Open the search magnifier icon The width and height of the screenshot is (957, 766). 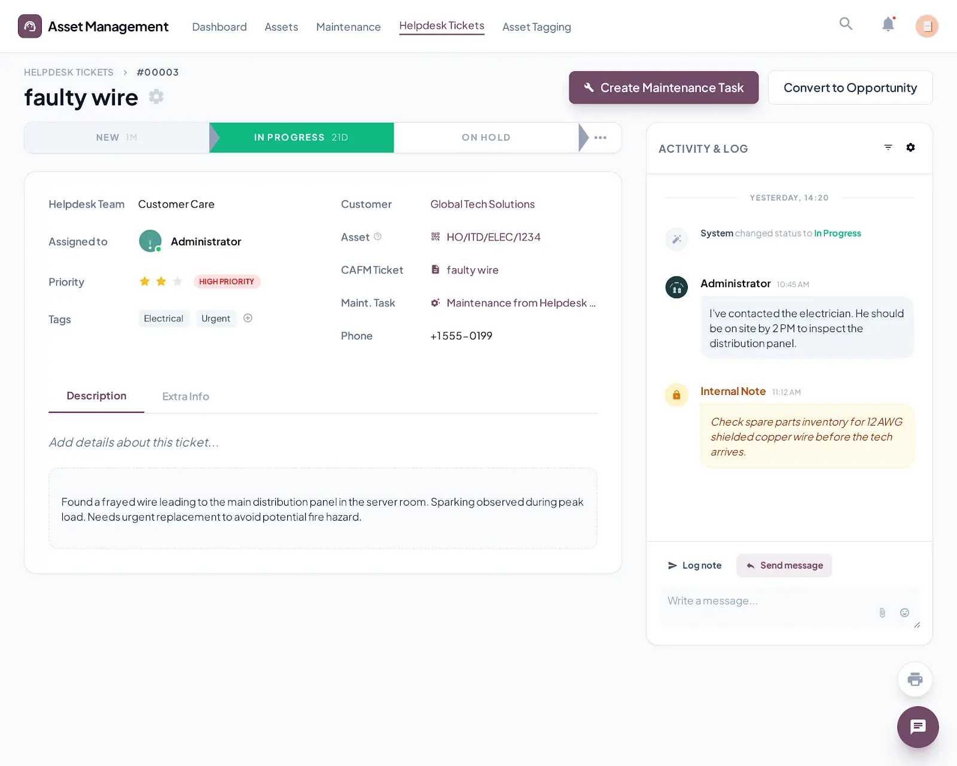(x=846, y=24)
